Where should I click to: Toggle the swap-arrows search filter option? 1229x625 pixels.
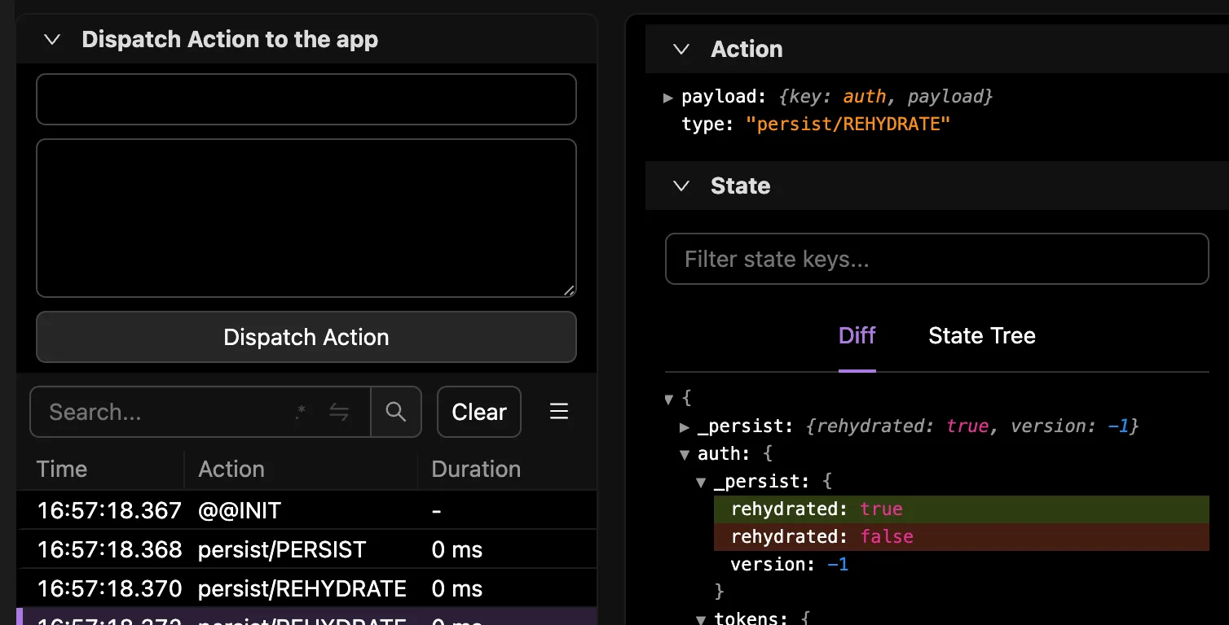pos(339,413)
